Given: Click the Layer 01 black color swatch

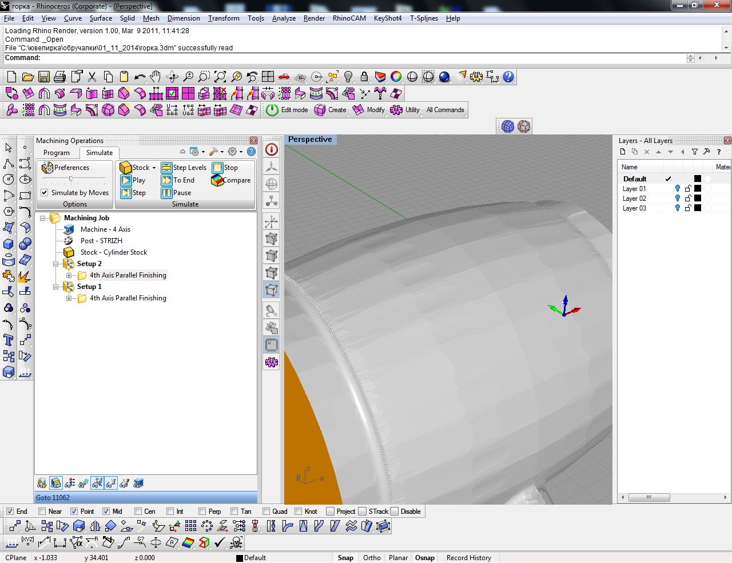Looking at the screenshot, I should pyautogui.click(x=698, y=189).
